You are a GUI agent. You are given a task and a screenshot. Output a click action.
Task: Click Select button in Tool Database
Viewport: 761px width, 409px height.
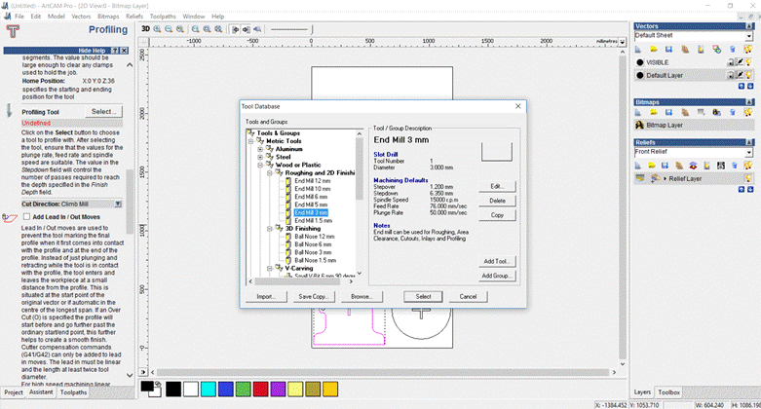[x=423, y=296]
